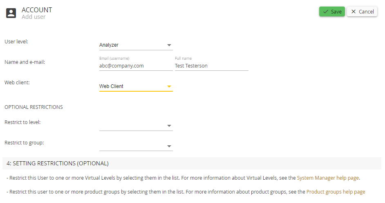The height and width of the screenshot is (203, 385).
Task: Open the Restrict to group dropdown arrow
Action: pyautogui.click(x=169, y=146)
